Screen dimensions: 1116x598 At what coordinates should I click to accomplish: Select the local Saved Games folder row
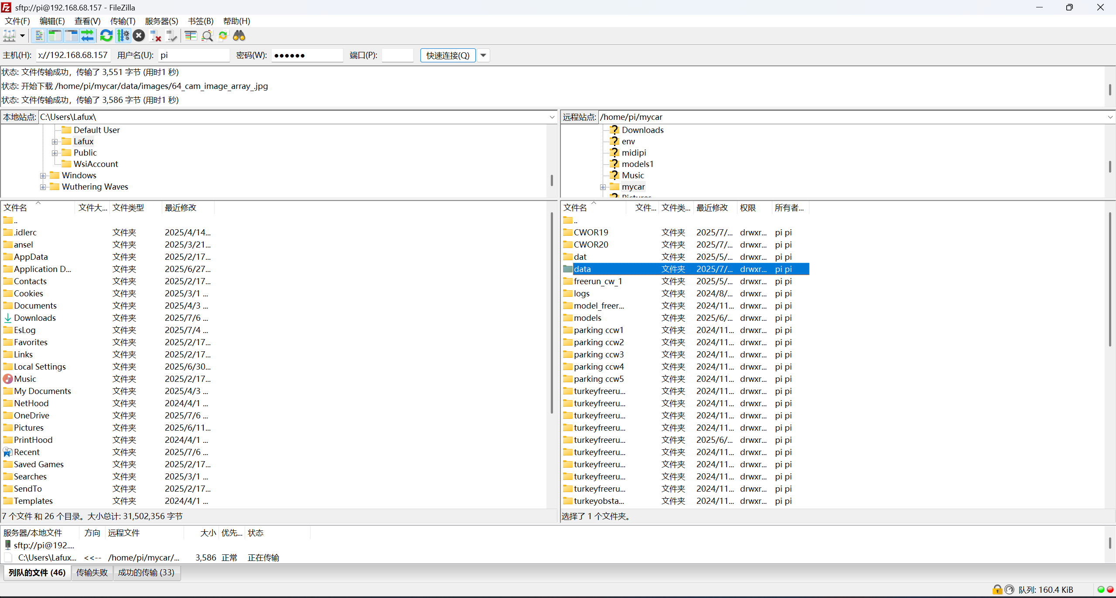108,464
